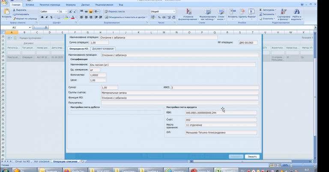The height and width of the screenshot is (172, 329).
Task: Open the font name Calibri dropdown
Action: [57, 12]
